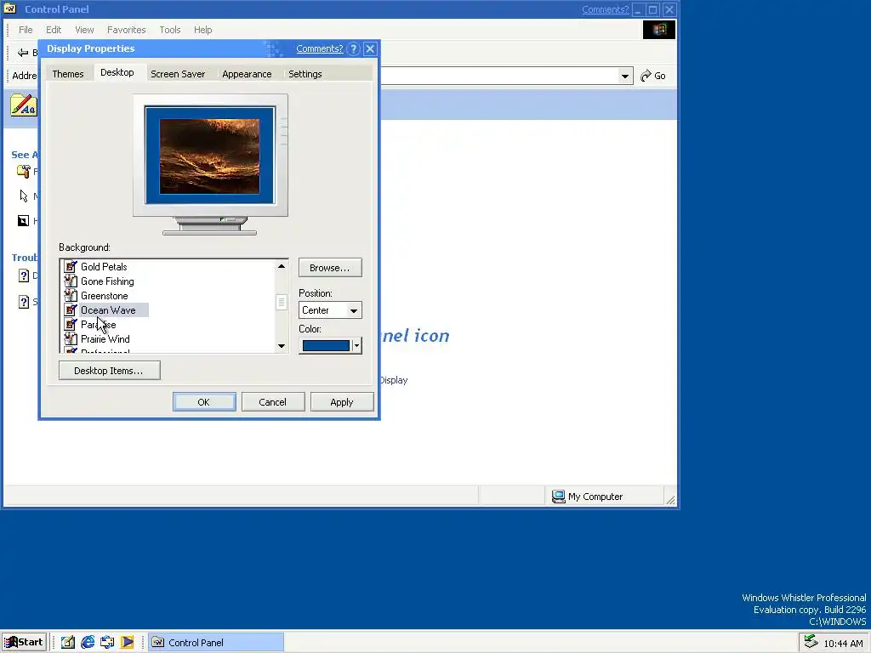
Task: Select Prairie Wind text in list
Action: pyautogui.click(x=105, y=339)
